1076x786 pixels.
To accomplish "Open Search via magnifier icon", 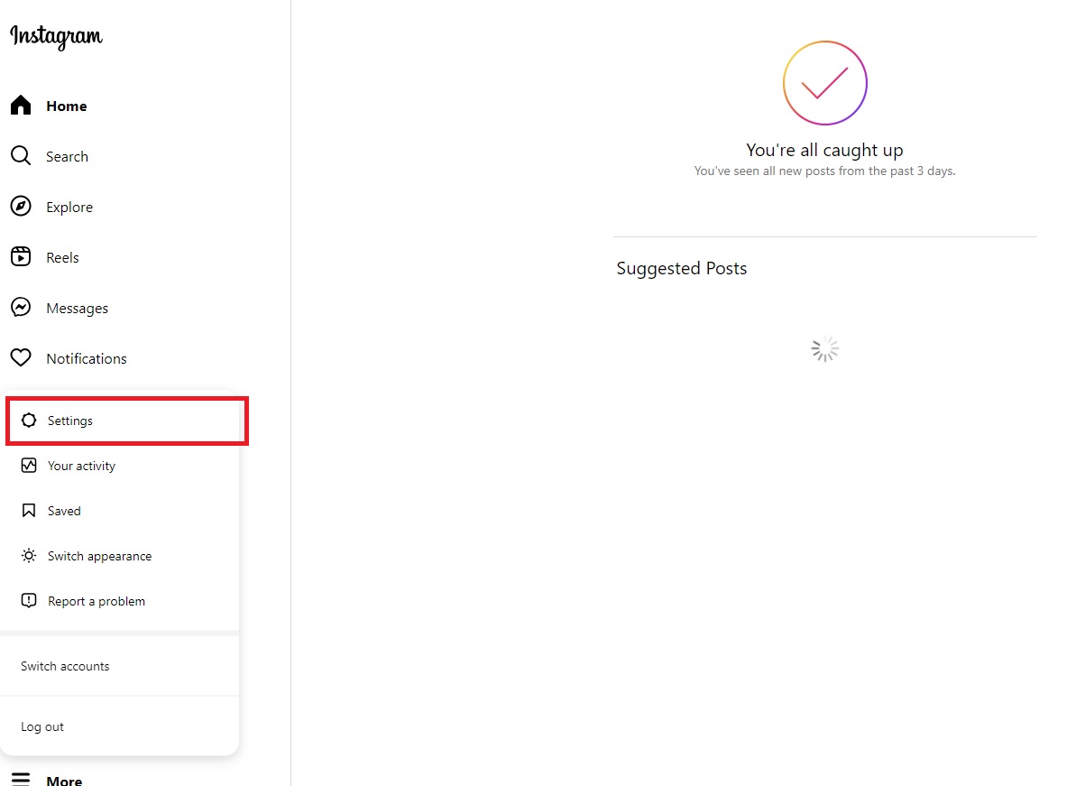I will 21,156.
